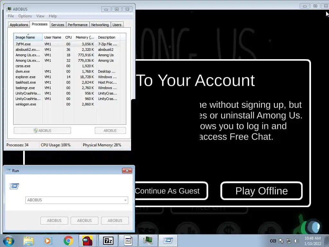
Task: Select the taskmgr.exe process row
Action: pos(67,88)
